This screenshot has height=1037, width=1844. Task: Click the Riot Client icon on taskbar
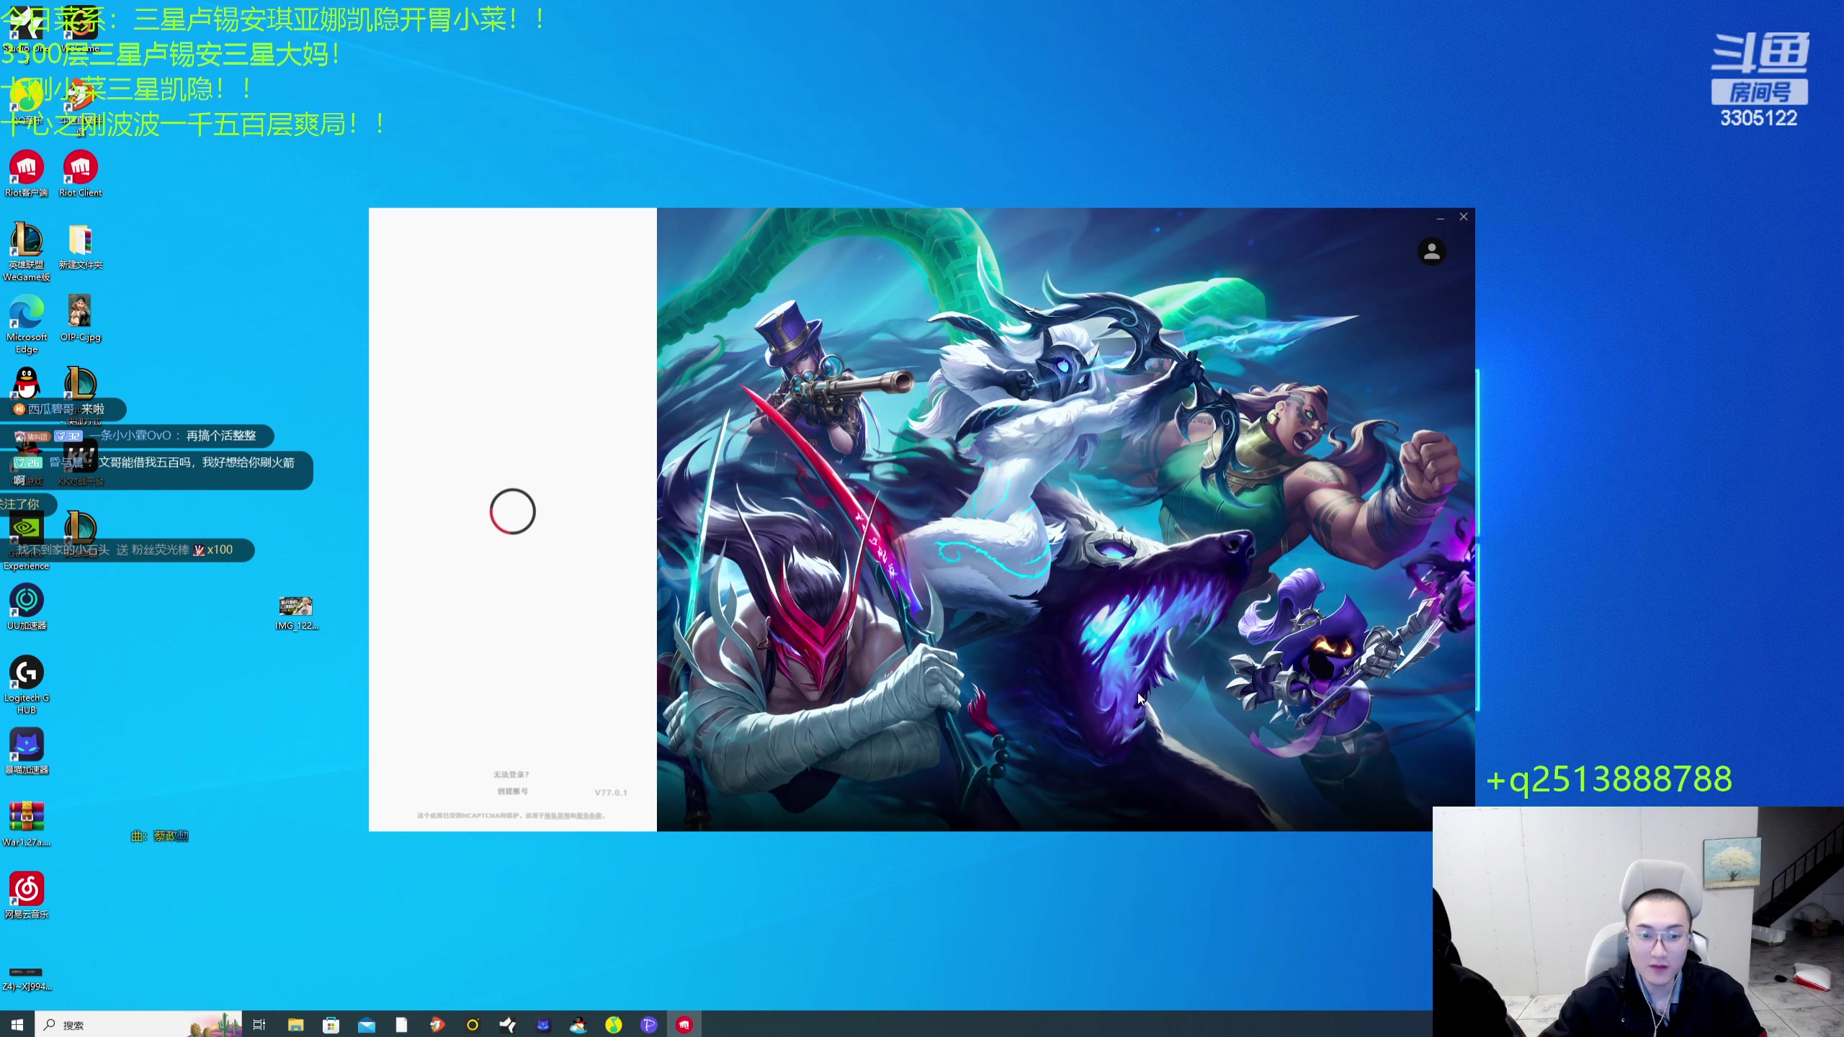pyautogui.click(x=684, y=1025)
